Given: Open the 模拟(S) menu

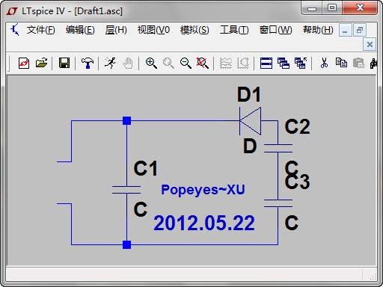Looking at the screenshot, I should 194,30.
